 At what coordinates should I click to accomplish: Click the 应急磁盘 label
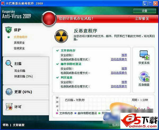click(144, 85)
